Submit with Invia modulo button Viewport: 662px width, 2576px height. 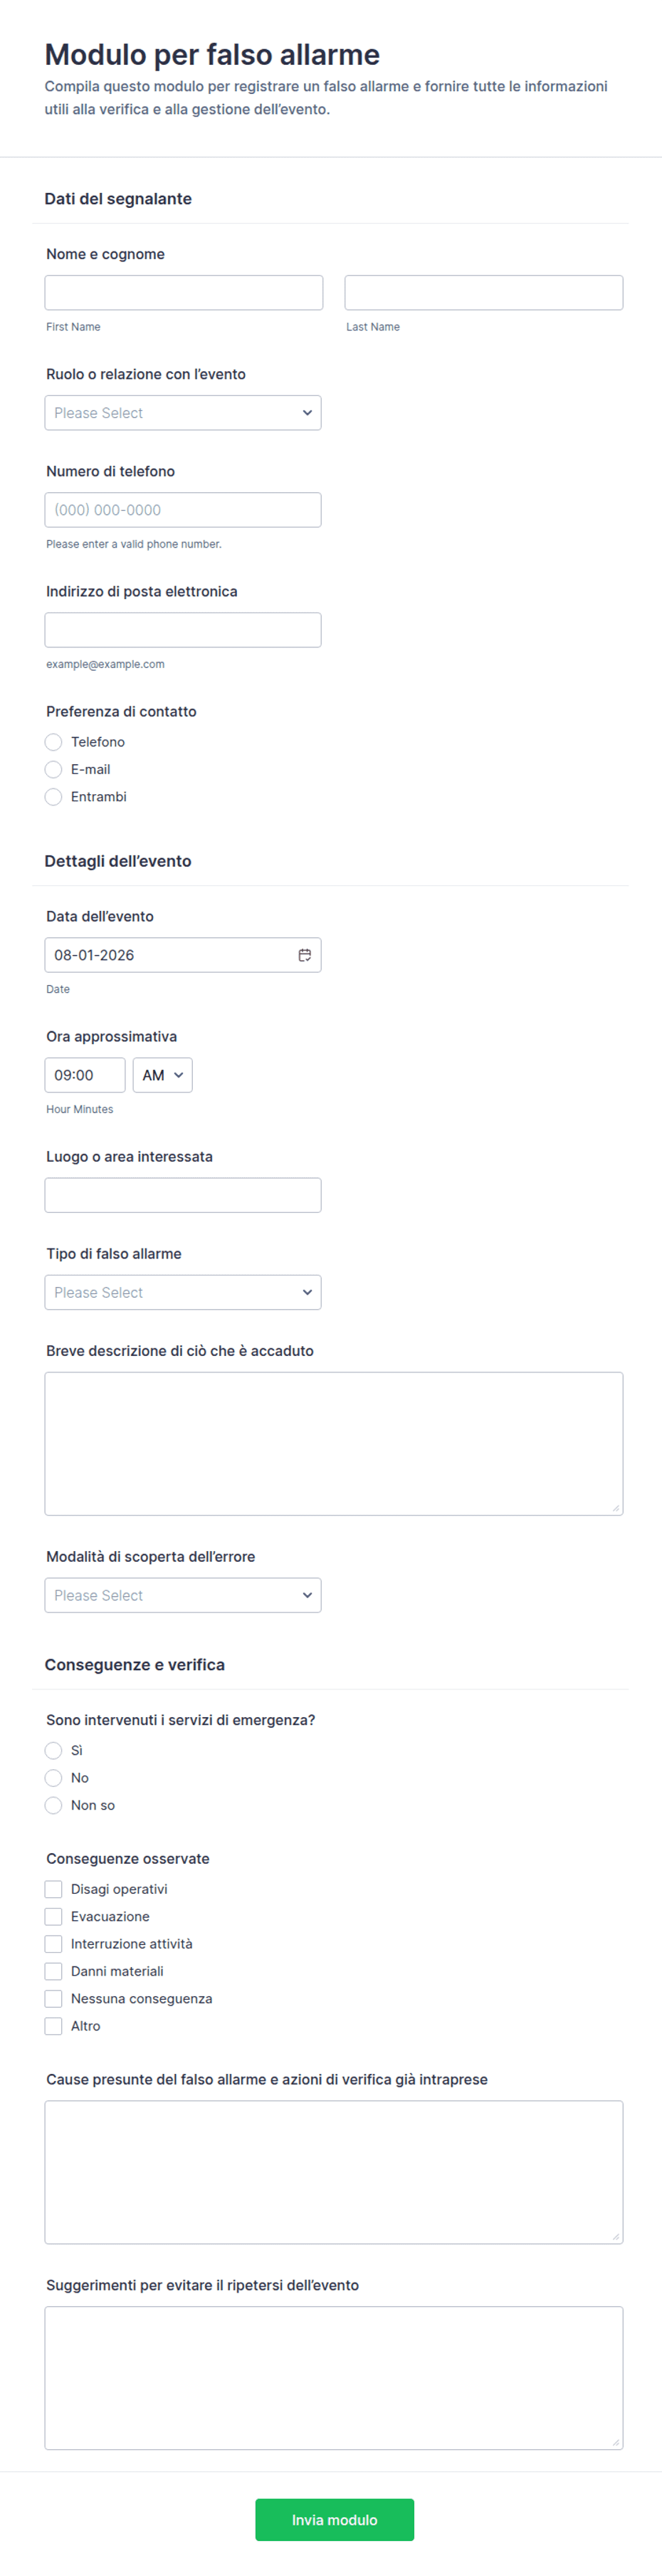334,2519
